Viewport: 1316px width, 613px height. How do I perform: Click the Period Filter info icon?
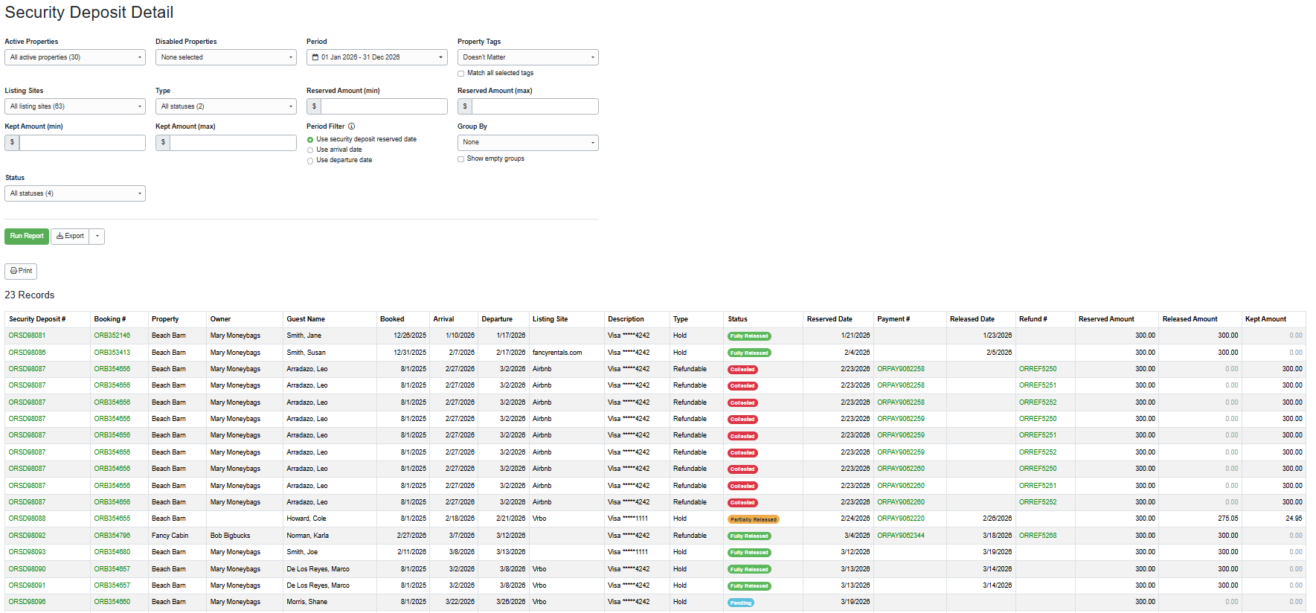click(x=352, y=126)
